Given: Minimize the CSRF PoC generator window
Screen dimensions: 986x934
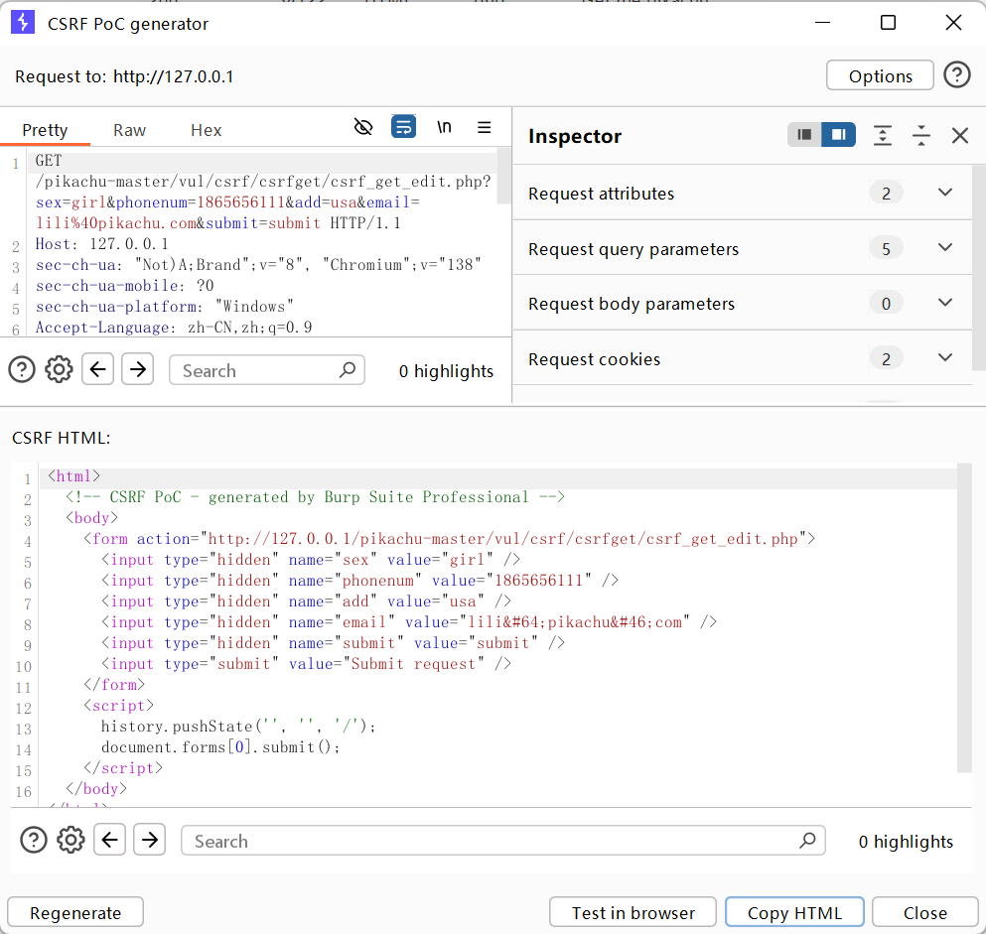Looking at the screenshot, I should (822, 23).
